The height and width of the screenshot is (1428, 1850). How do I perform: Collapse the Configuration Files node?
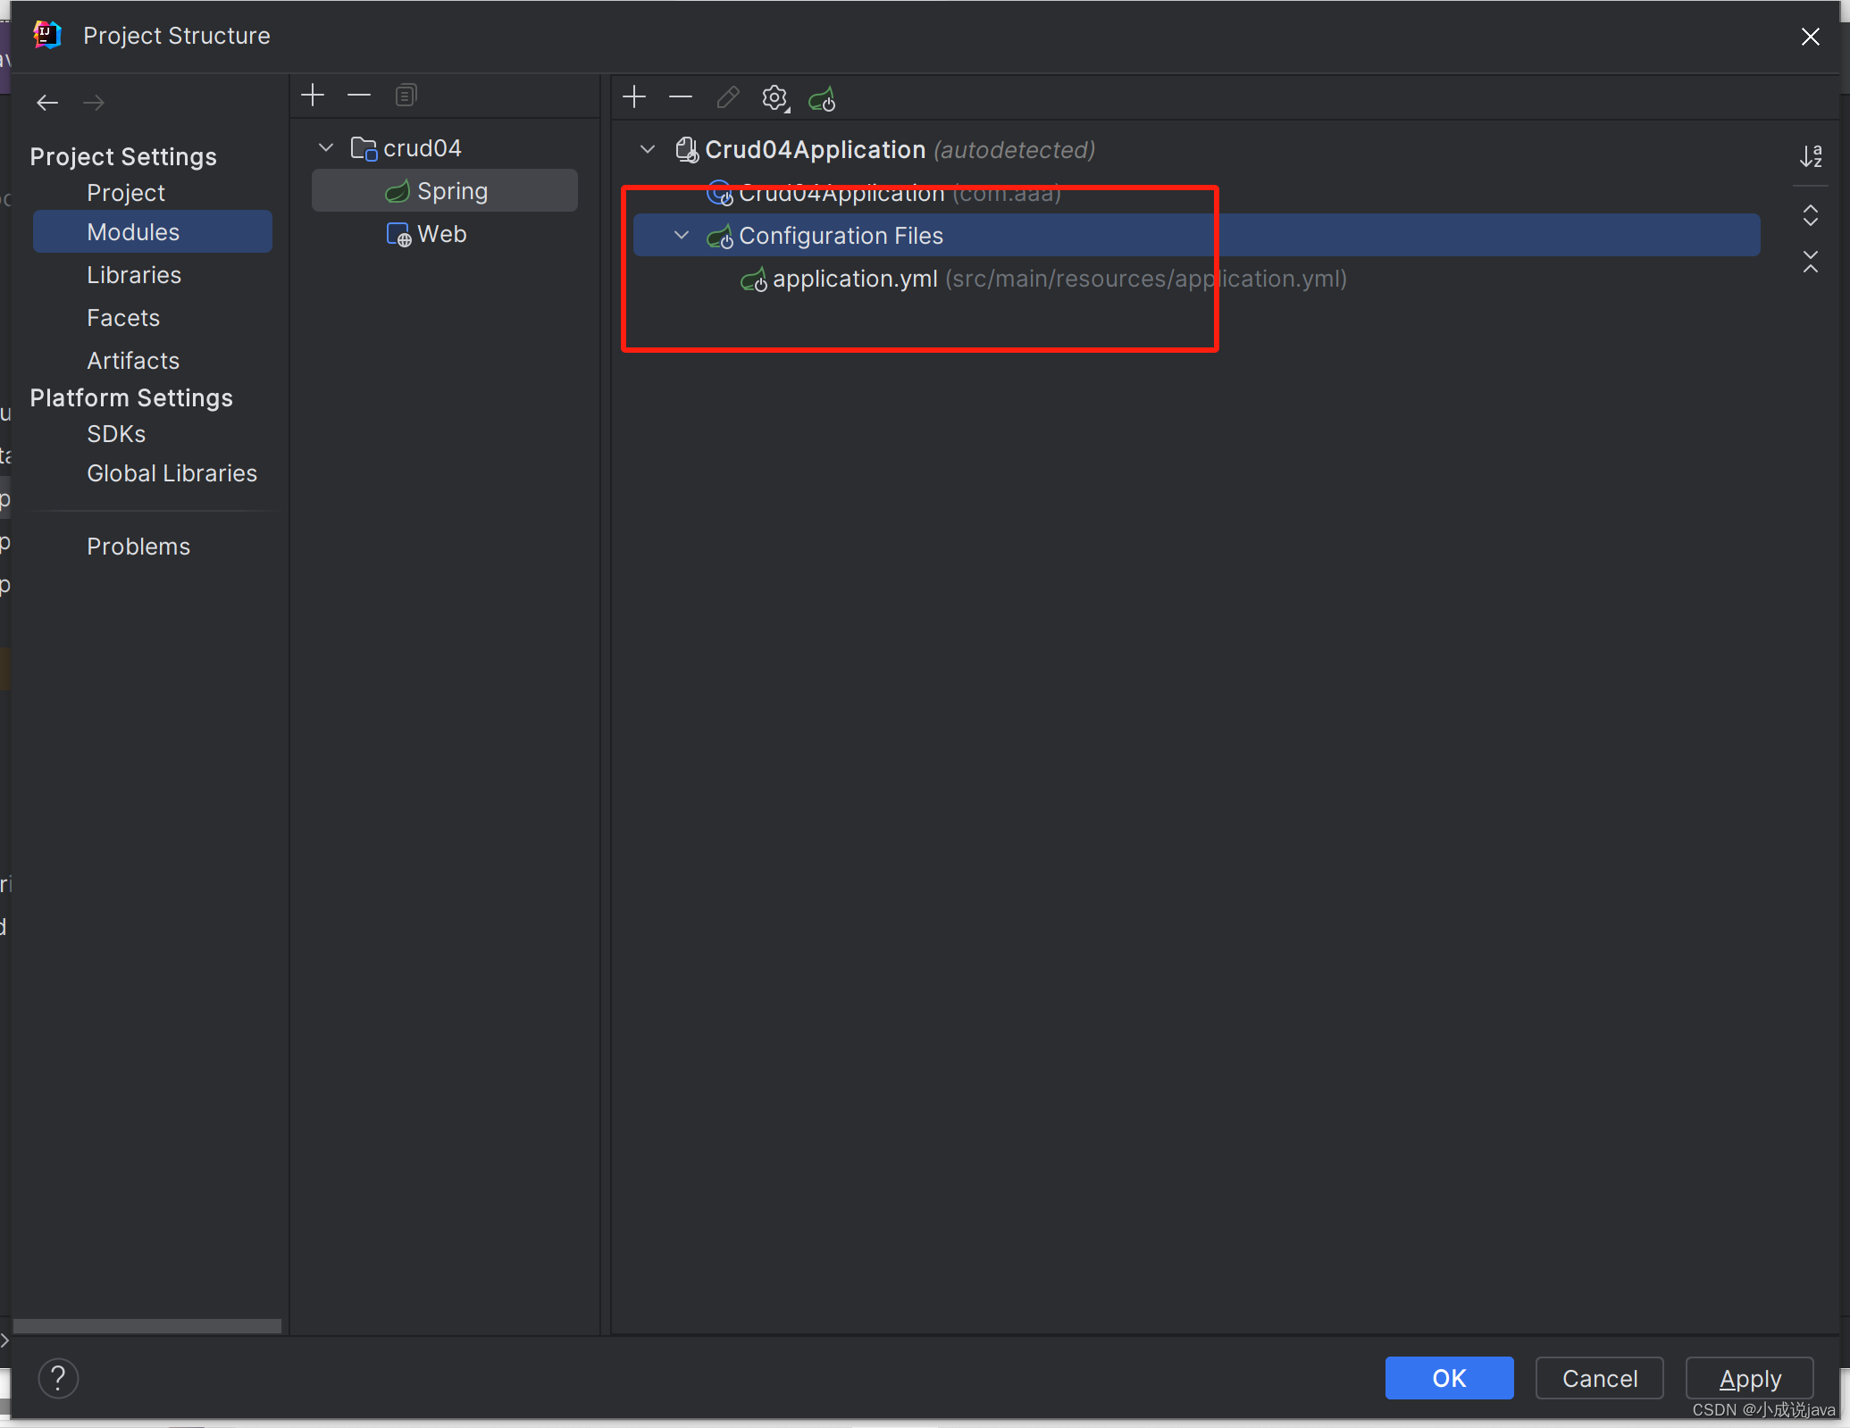[682, 235]
